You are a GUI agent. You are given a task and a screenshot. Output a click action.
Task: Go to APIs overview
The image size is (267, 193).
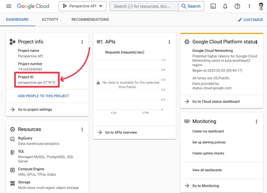[x=121, y=132]
